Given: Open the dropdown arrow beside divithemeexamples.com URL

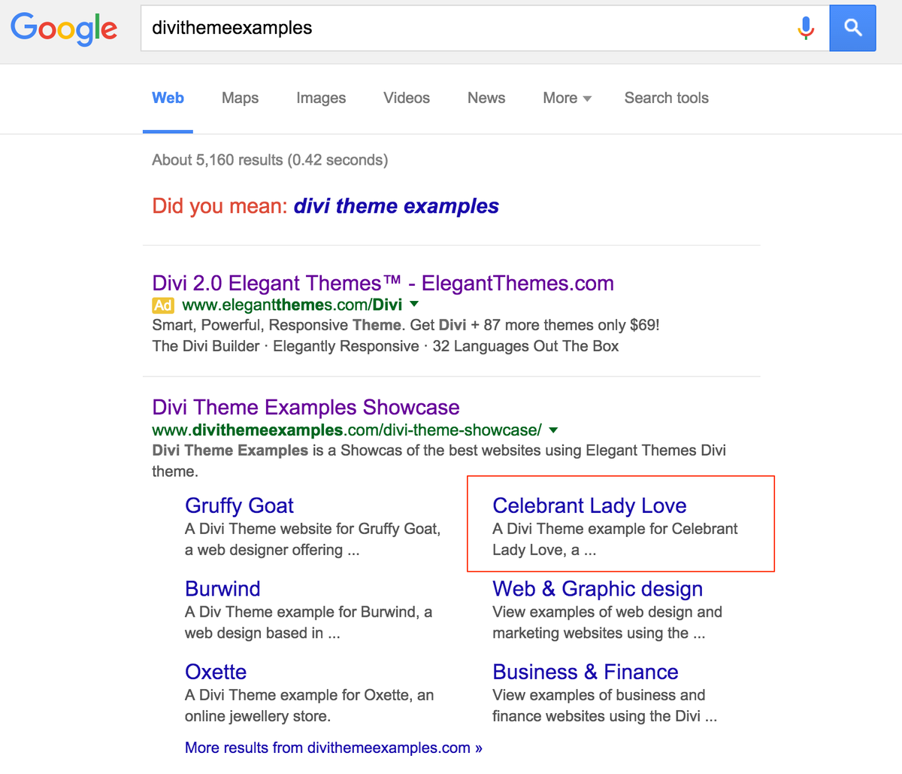Looking at the screenshot, I should [553, 429].
